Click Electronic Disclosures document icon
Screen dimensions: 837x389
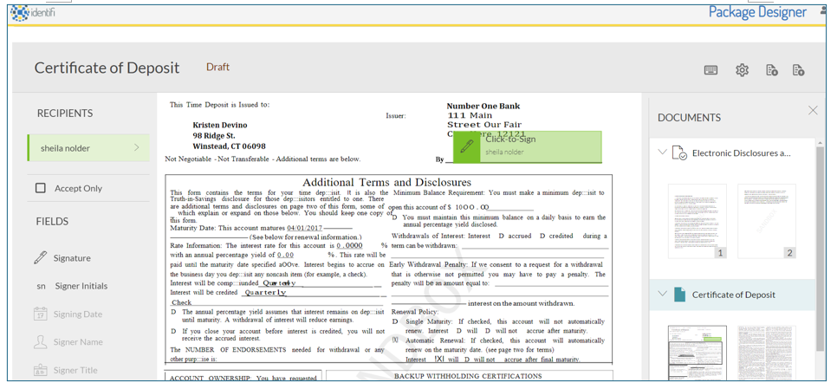(679, 152)
